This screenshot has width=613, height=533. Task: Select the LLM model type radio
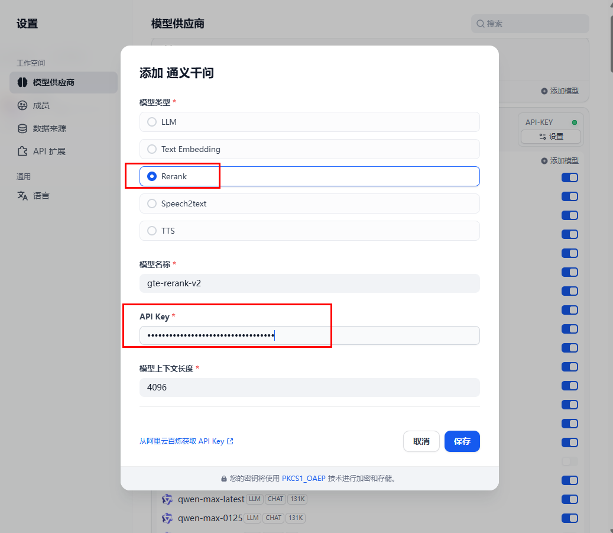click(x=309, y=122)
